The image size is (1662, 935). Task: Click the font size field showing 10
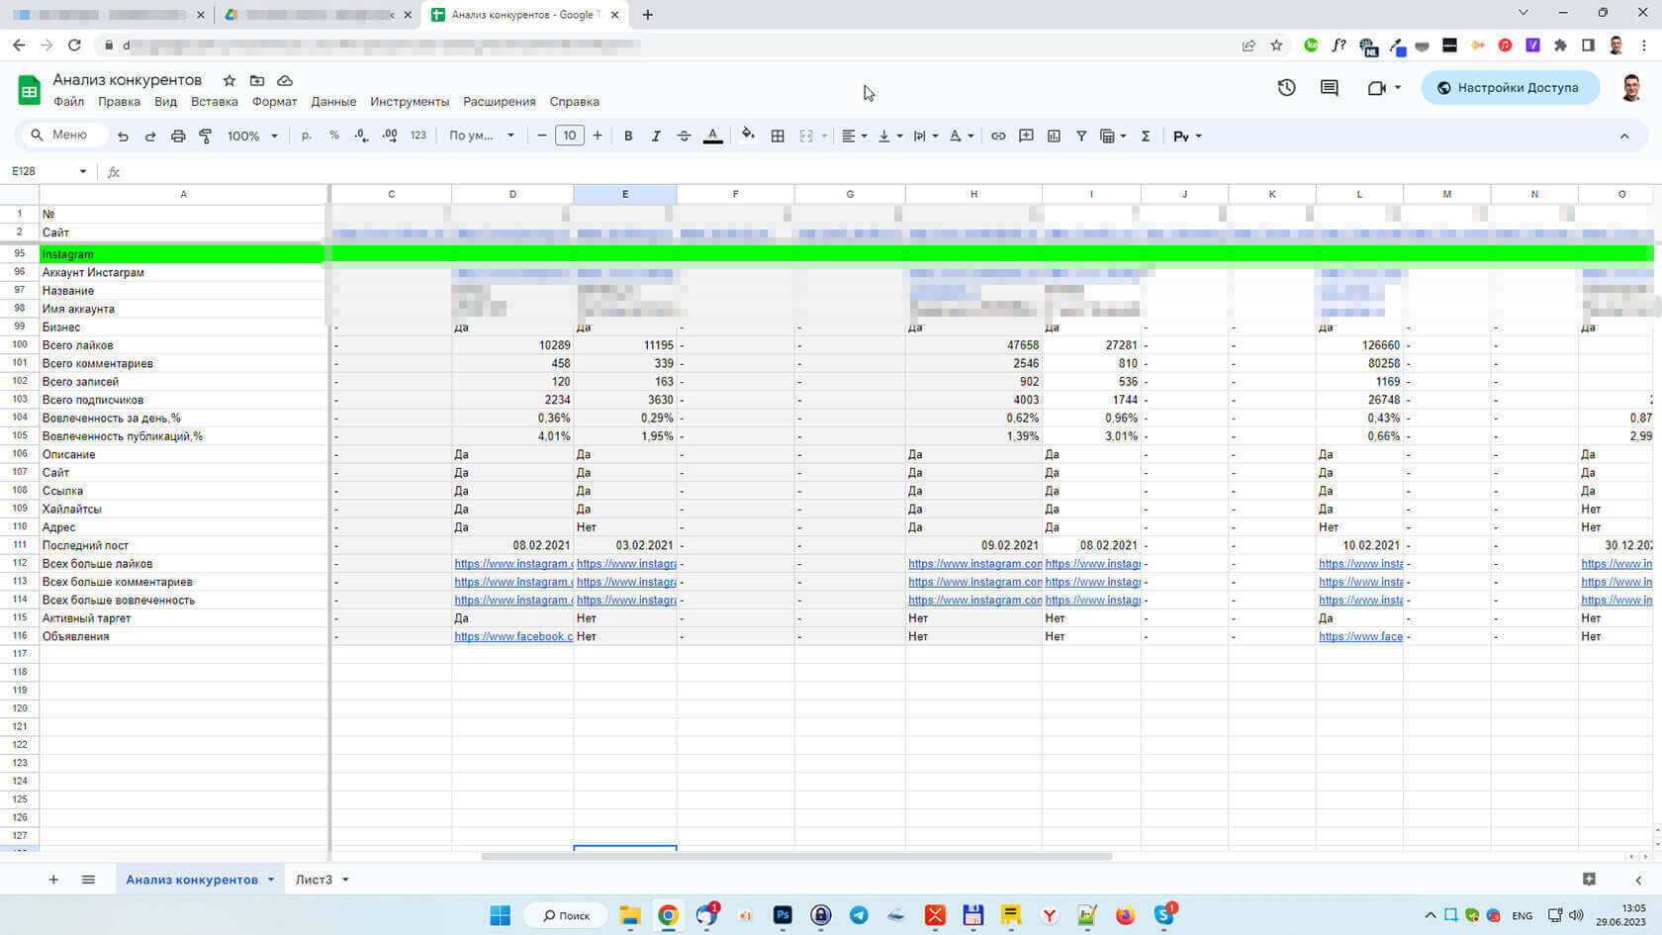[x=570, y=136]
